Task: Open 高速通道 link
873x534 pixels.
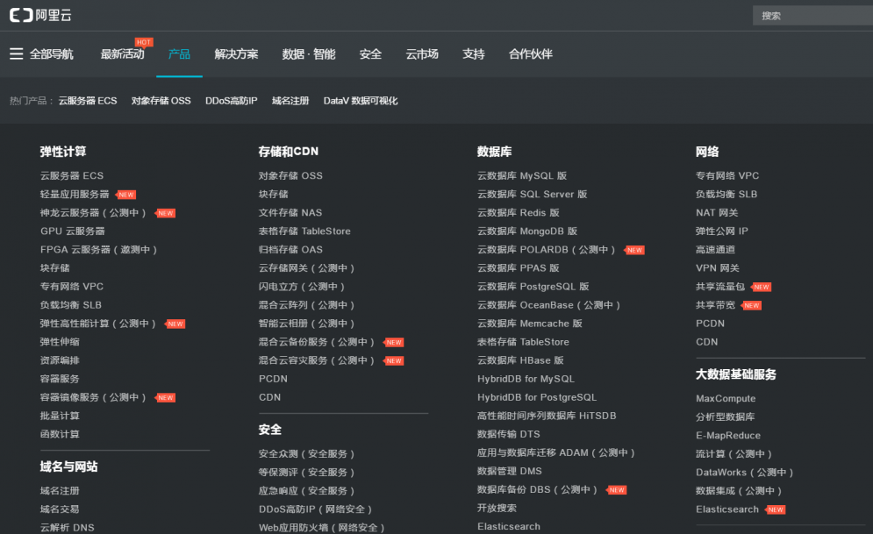Action: pos(715,250)
